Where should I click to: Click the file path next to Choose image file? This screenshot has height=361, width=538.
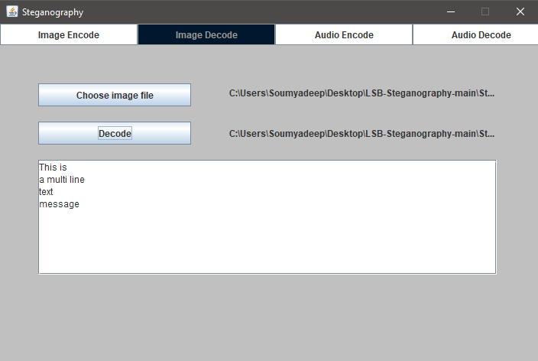click(x=361, y=93)
